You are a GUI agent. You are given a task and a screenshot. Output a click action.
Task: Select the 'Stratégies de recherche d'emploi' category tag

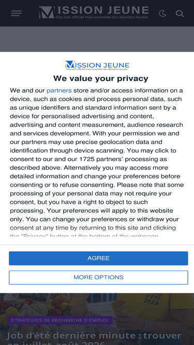click(59, 320)
